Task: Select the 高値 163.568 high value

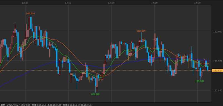Action: tap(54, 105)
